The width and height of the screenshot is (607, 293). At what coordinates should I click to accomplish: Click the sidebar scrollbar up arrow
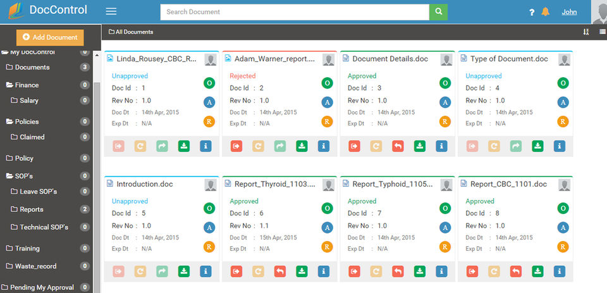tap(97, 55)
